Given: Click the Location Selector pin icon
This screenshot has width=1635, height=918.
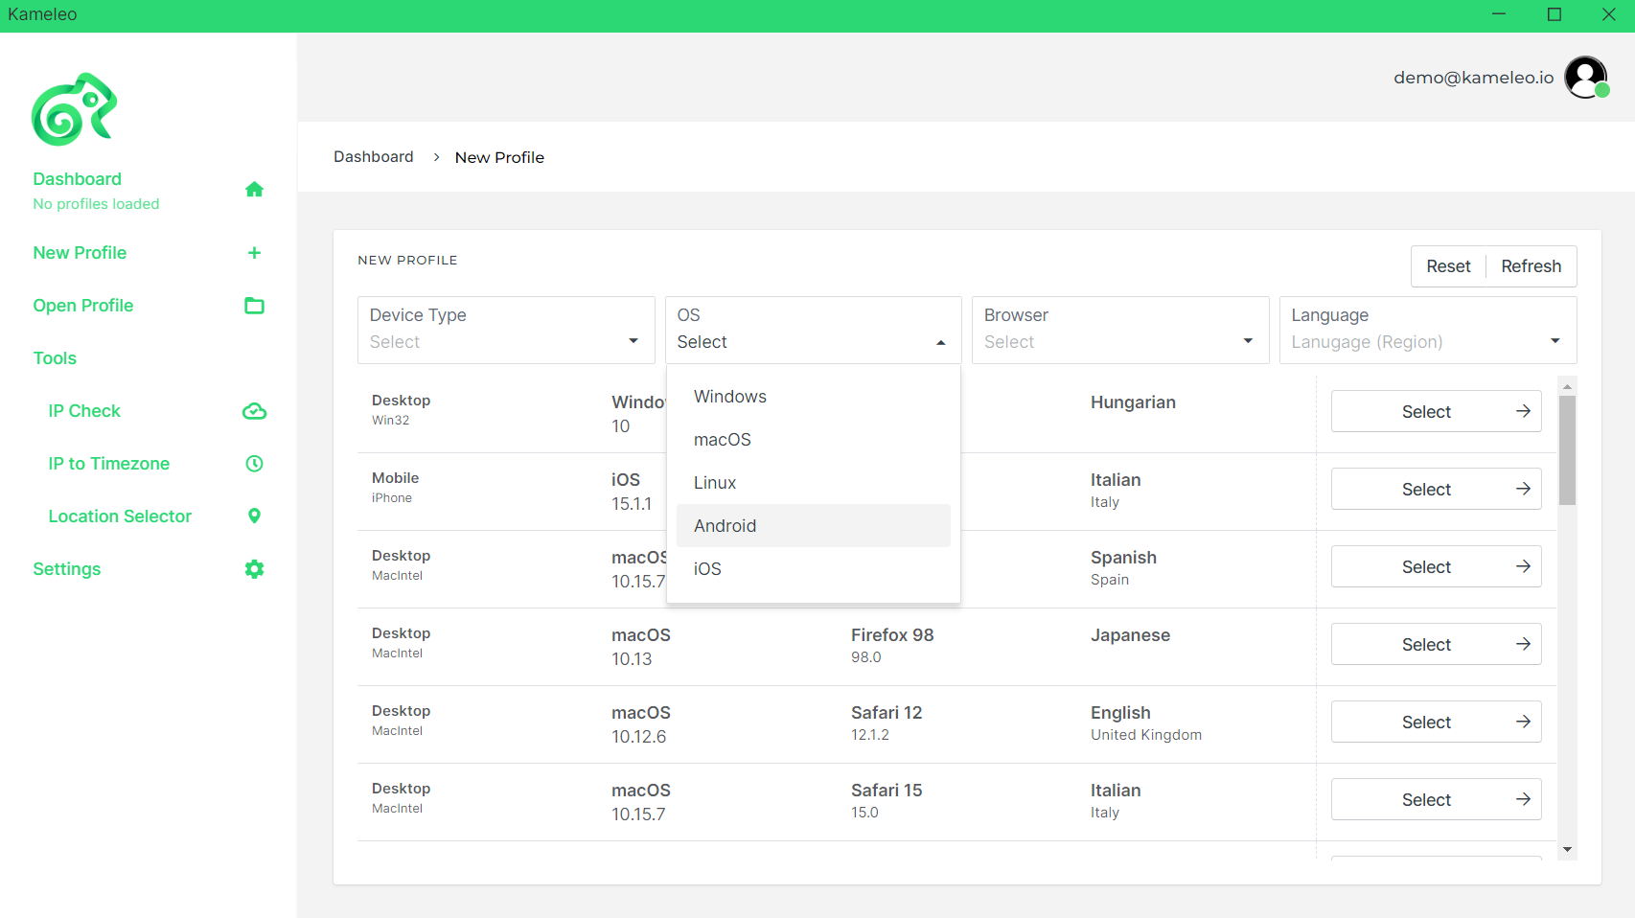Looking at the screenshot, I should (x=254, y=516).
